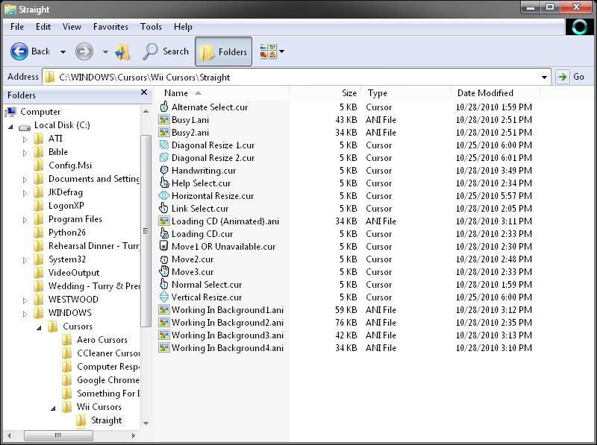This screenshot has width=597, height=445.
Task: Close the Folders side panel
Action: pyautogui.click(x=144, y=92)
